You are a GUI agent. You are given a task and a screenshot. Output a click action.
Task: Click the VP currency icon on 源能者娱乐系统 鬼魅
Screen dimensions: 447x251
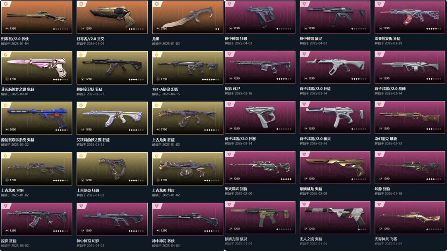pyautogui.click(x=7, y=129)
